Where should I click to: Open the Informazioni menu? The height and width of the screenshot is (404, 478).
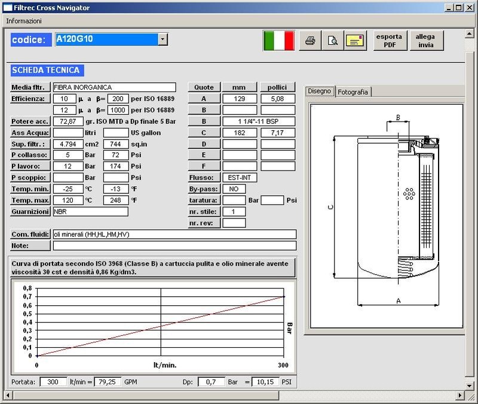click(24, 20)
